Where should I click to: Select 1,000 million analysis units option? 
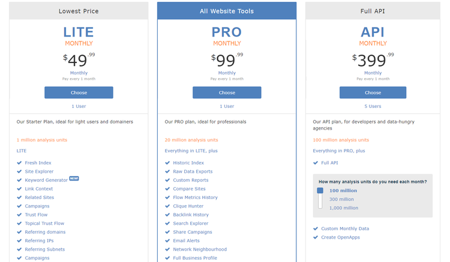coord(344,208)
